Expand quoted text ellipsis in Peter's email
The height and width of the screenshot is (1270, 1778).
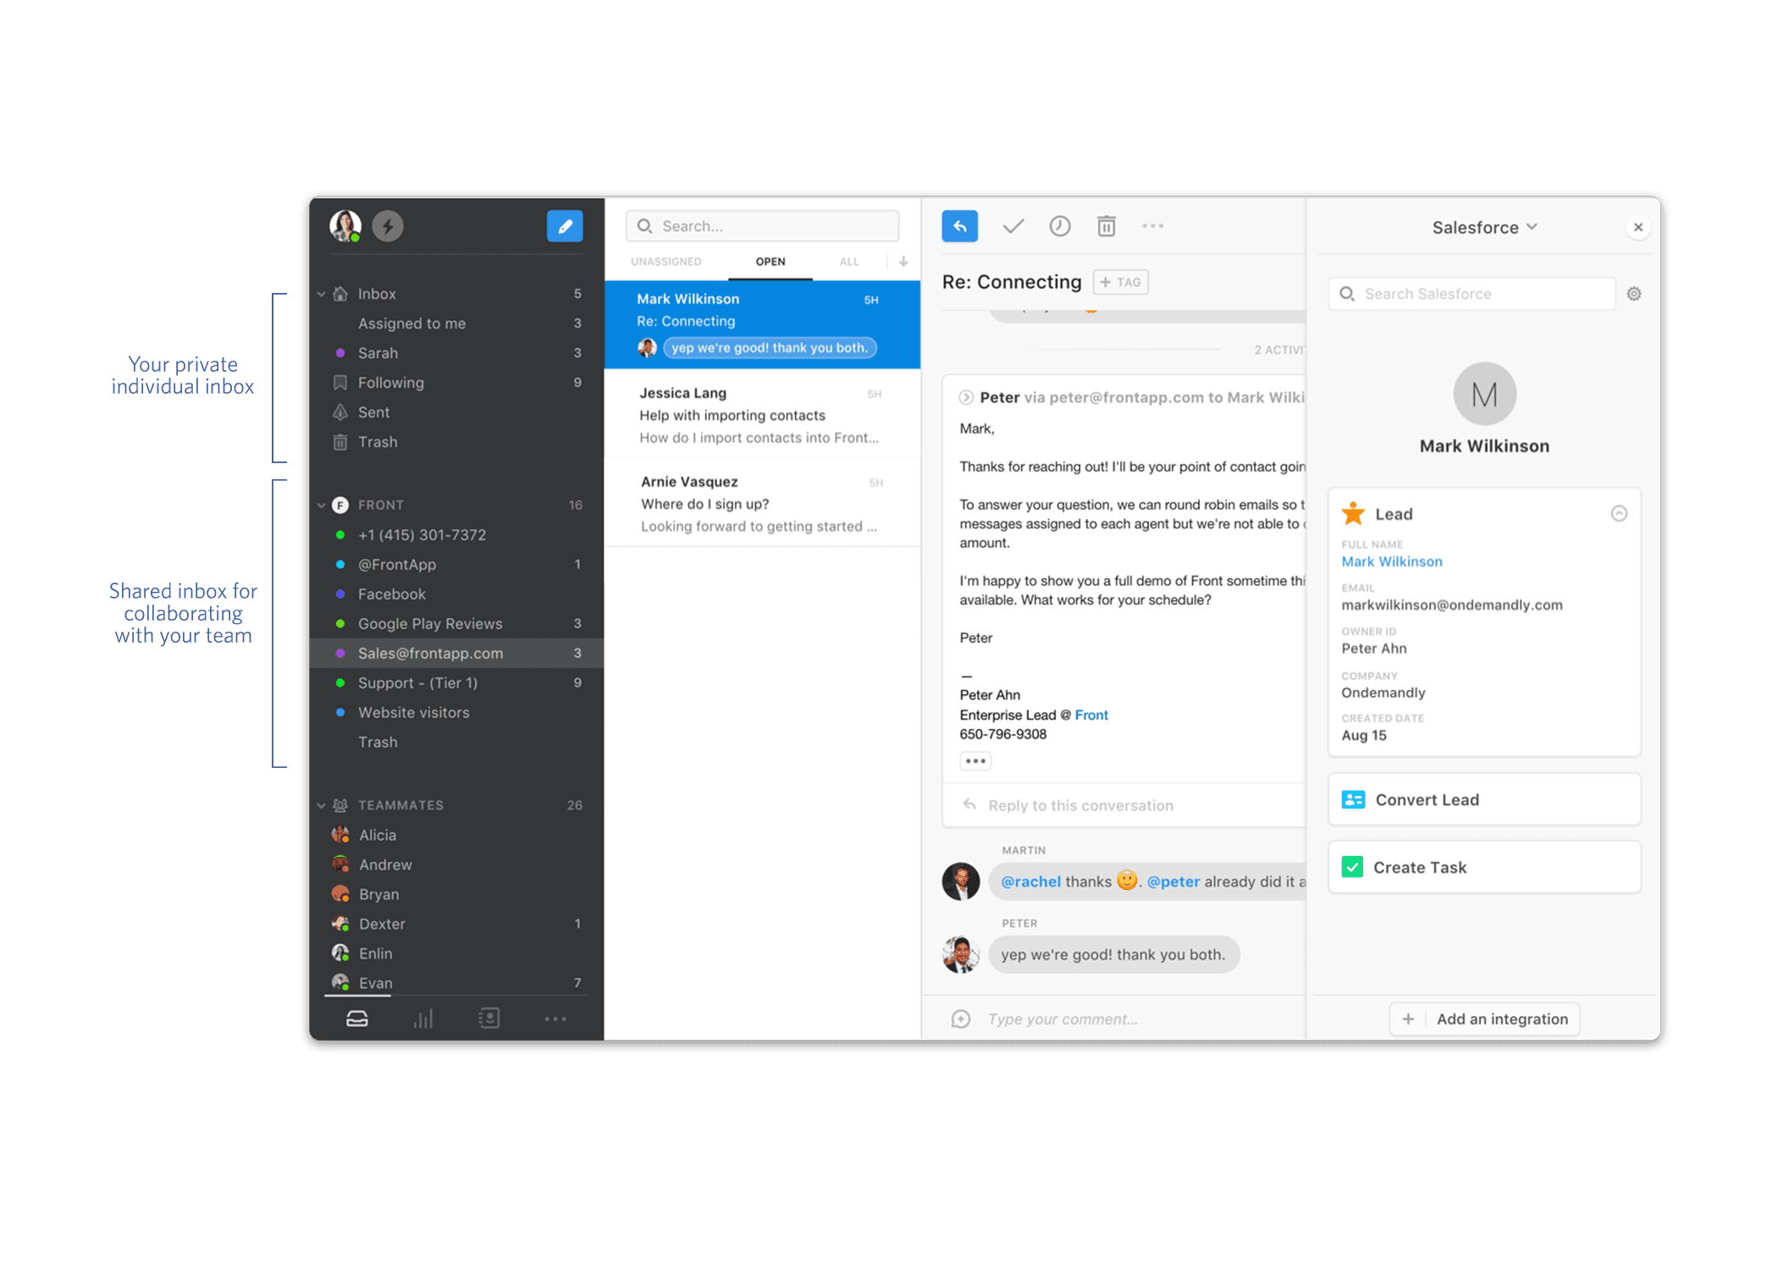tap(975, 760)
